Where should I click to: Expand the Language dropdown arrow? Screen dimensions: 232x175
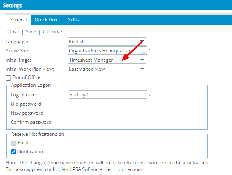142,42
